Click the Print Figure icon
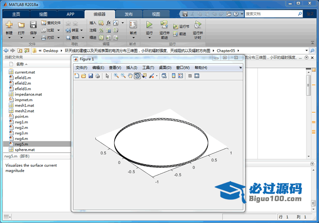319x223 pixels. click(x=97, y=76)
